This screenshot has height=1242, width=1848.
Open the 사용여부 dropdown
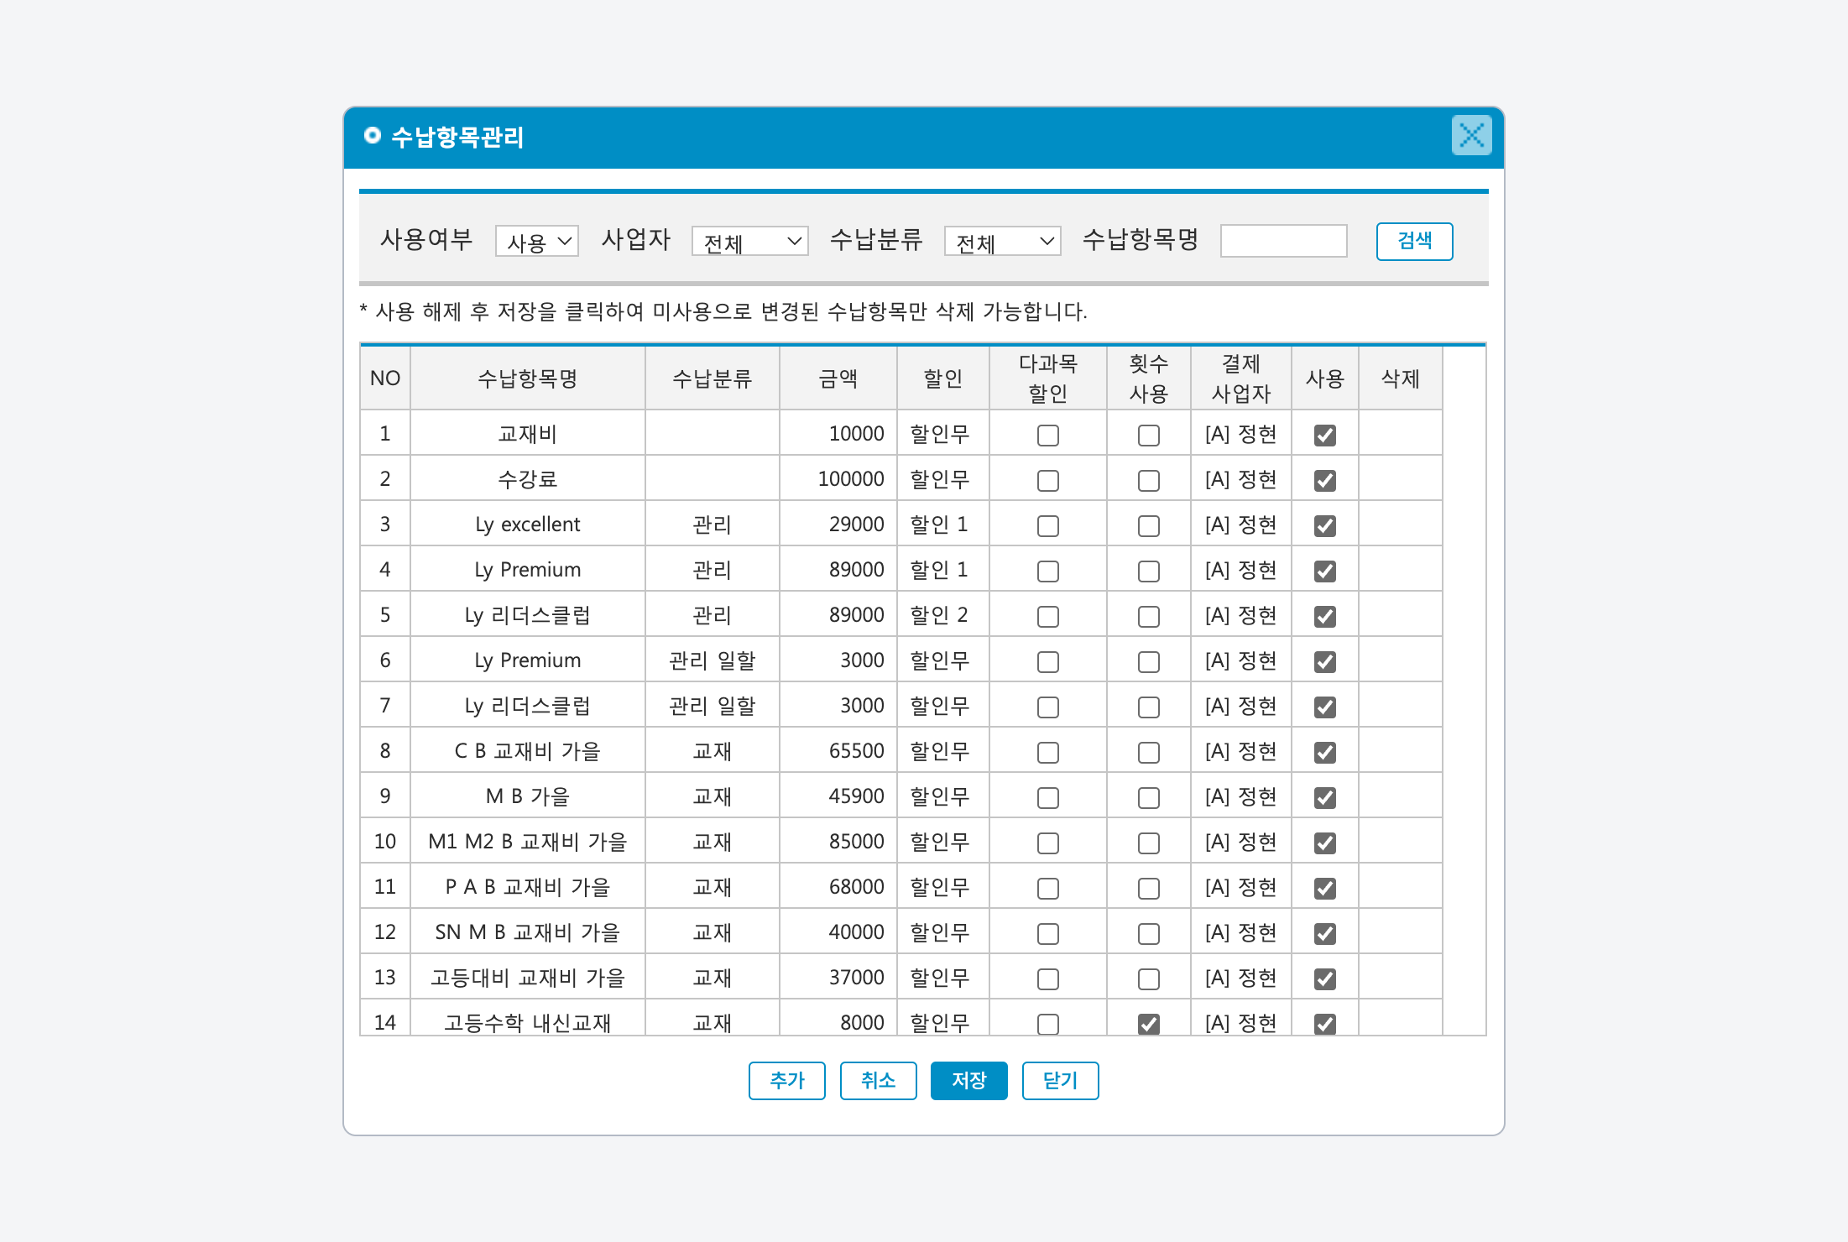(537, 242)
